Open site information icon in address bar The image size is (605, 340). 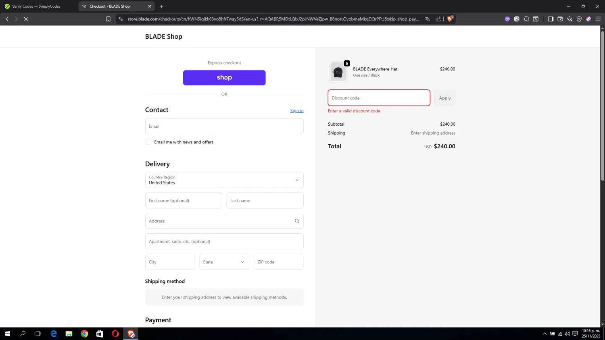[x=121, y=19]
